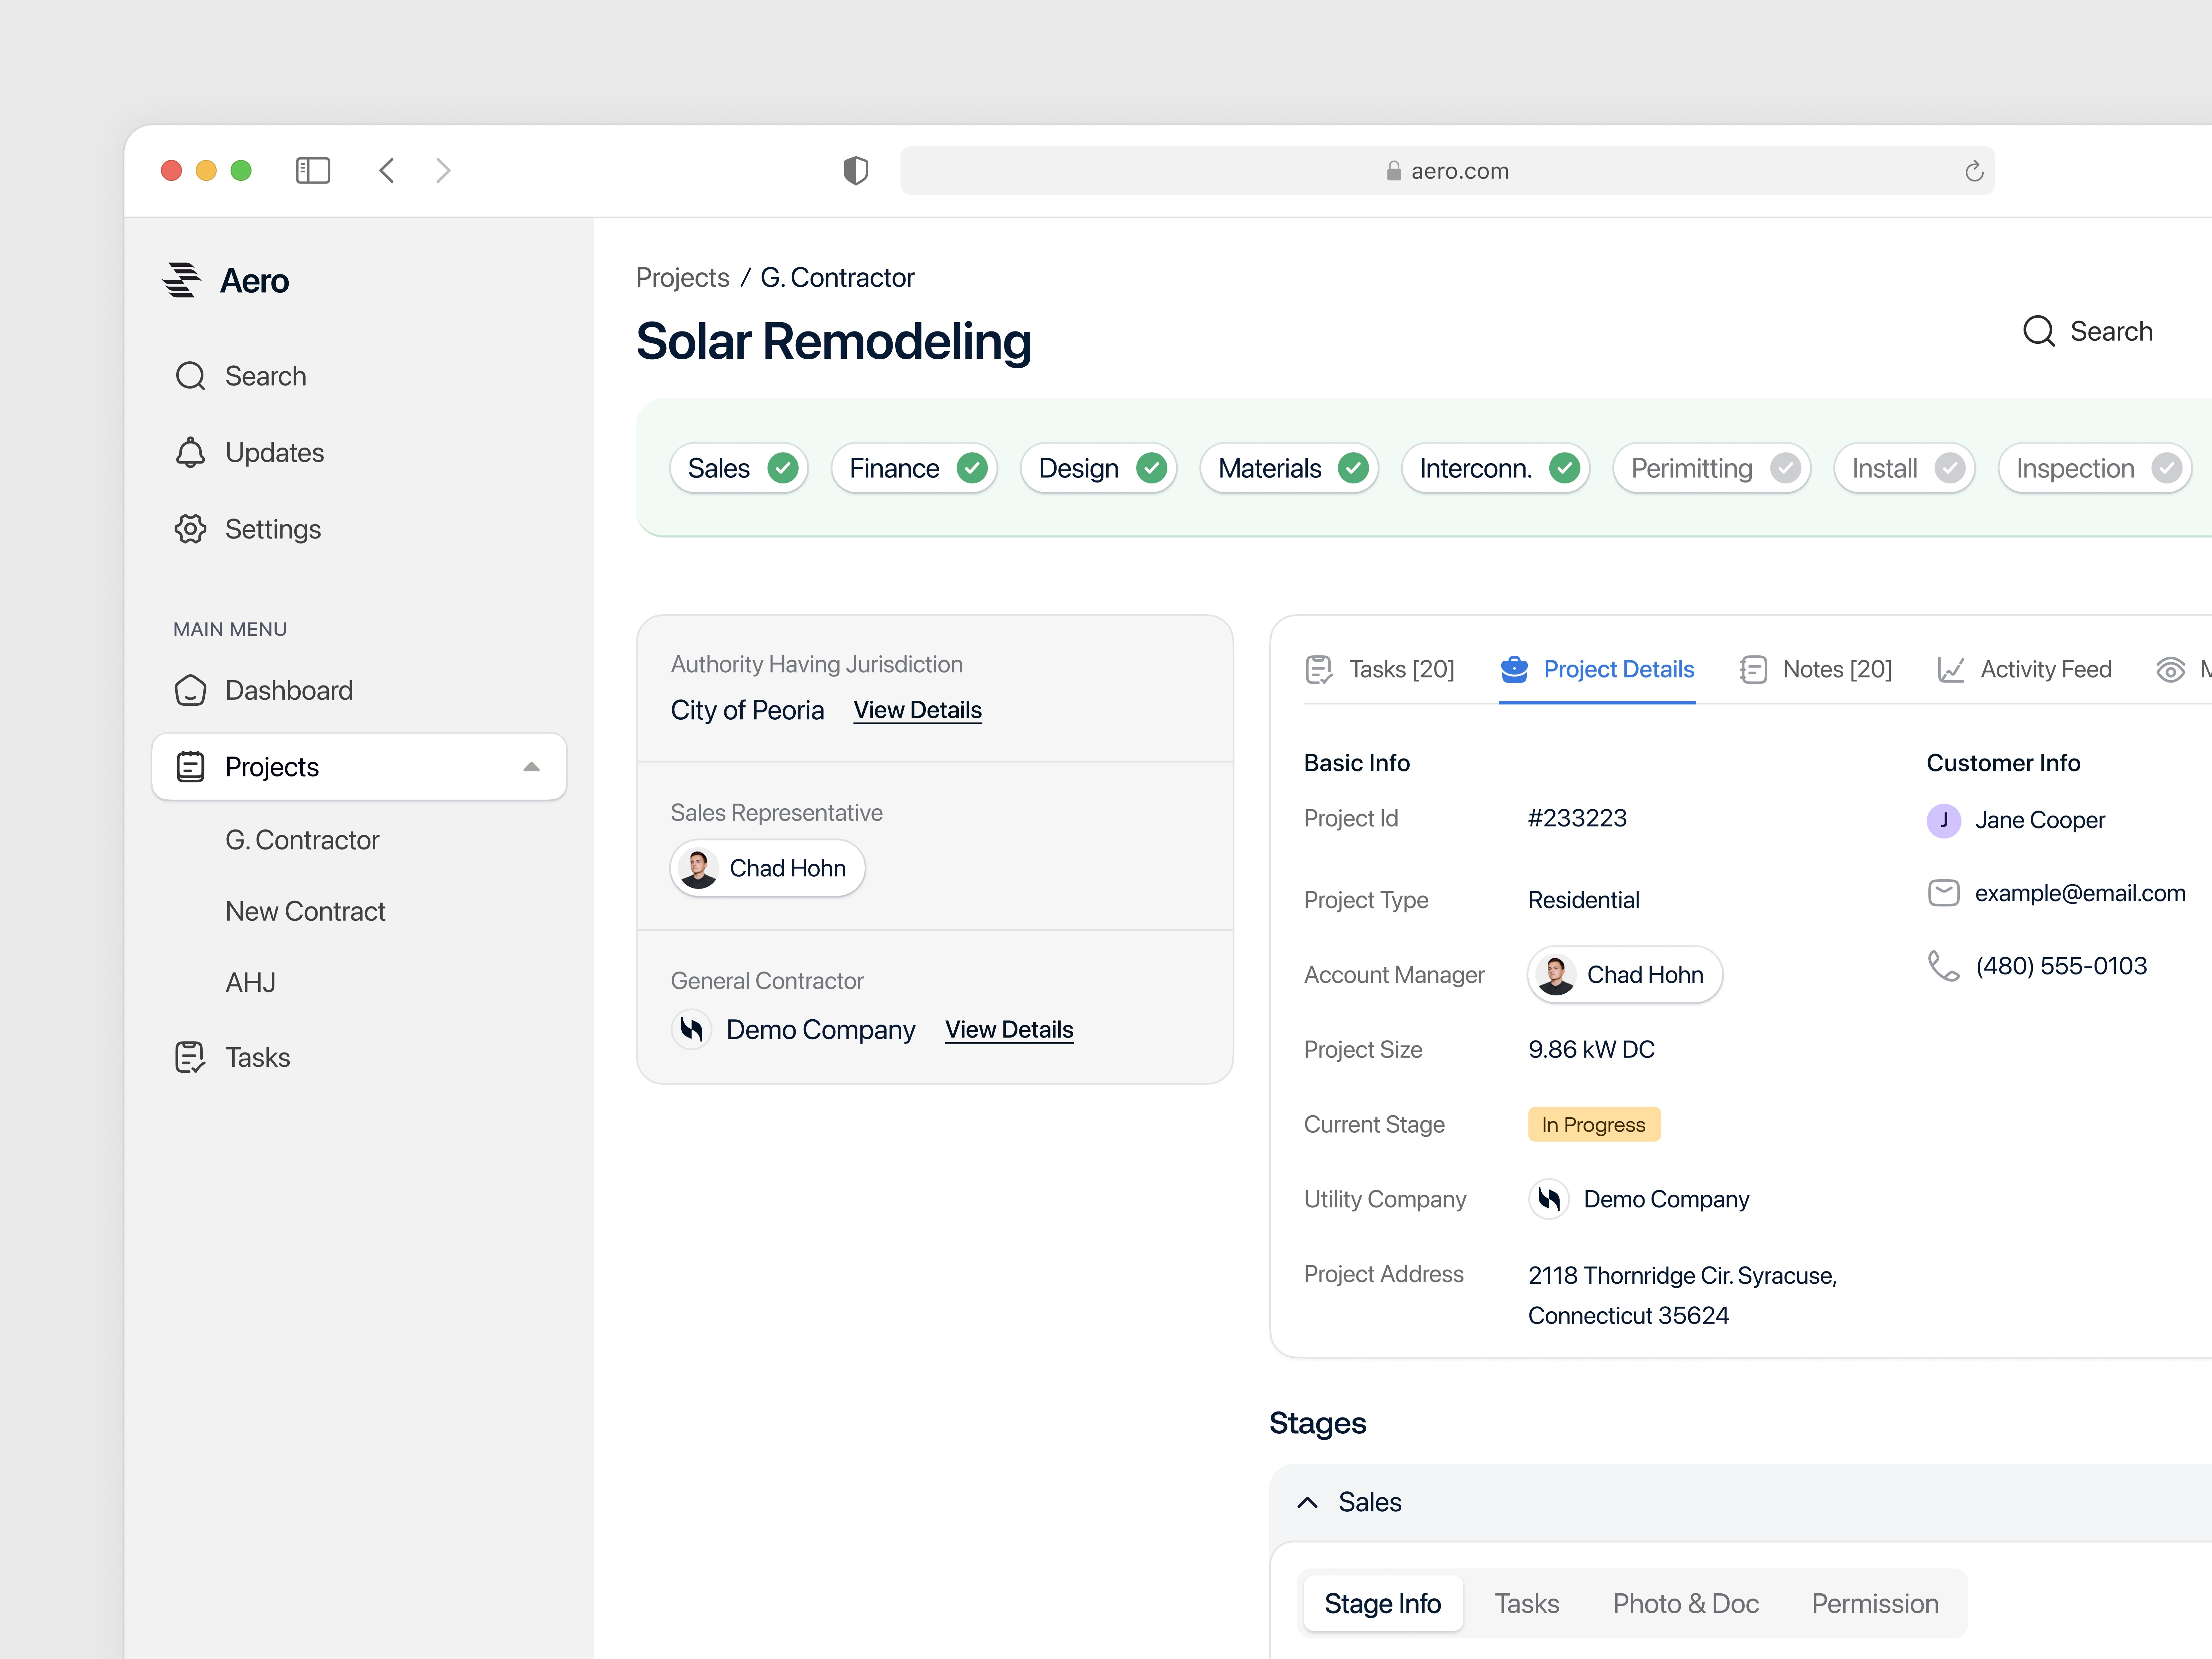Viewport: 2212px width, 1659px height.
Task: Toggle the Finance stage checkmark
Action: pos(972,468)
